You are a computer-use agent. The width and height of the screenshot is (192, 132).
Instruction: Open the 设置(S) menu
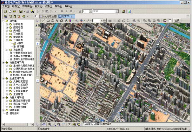tap(49, 6)
